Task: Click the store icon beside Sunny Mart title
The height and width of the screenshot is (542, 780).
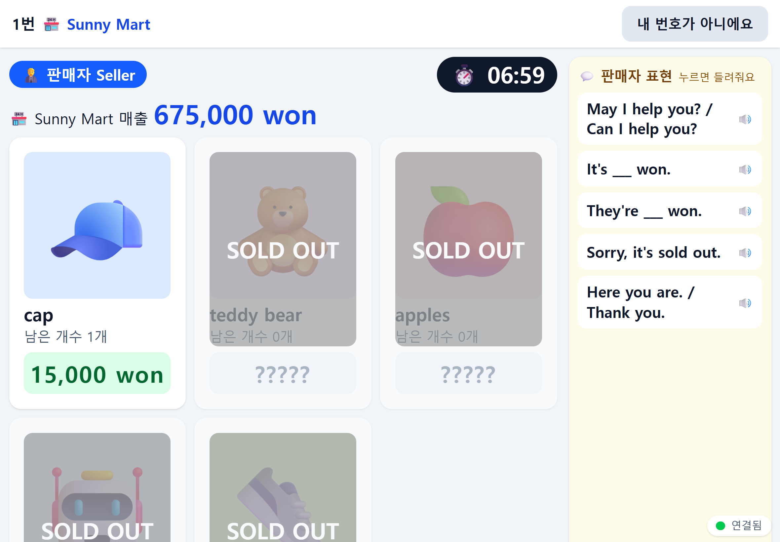Action: pos(51,24)
